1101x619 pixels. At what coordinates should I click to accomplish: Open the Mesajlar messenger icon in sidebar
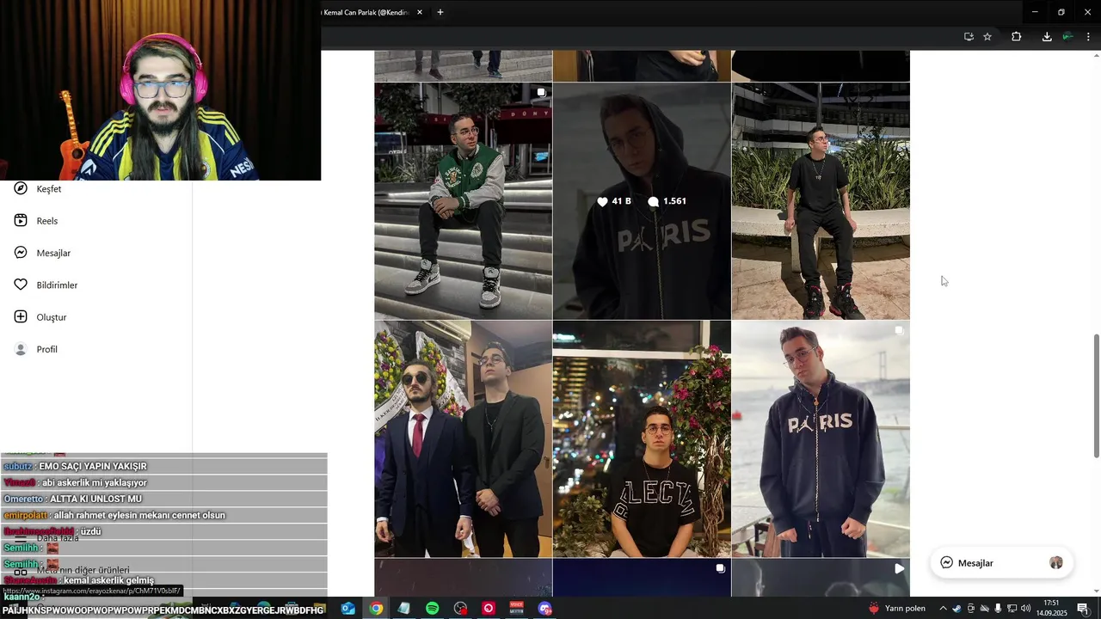tap(21, 253)
